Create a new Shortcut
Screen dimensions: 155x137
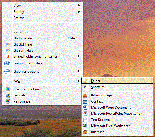click(x=117, y=87)
